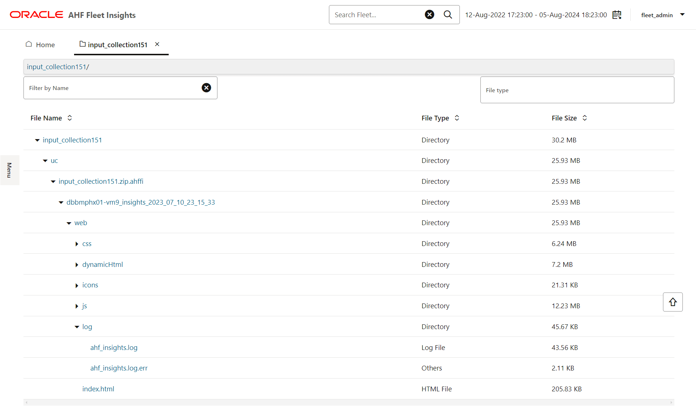Collapse the web directory
Screen dimensions: 696x410
coord(69,223)
